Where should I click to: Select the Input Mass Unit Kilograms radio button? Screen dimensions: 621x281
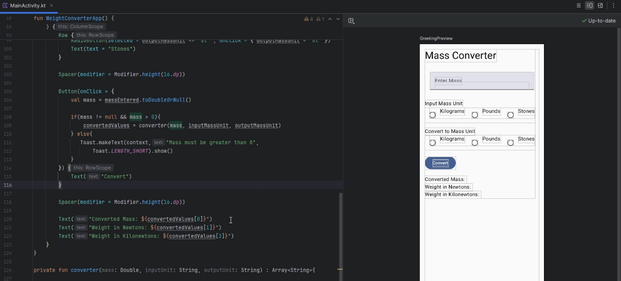(x=433, y=115)
